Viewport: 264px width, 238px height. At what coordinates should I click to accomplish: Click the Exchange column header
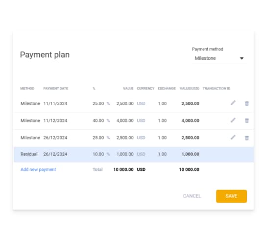coord(167,88)
